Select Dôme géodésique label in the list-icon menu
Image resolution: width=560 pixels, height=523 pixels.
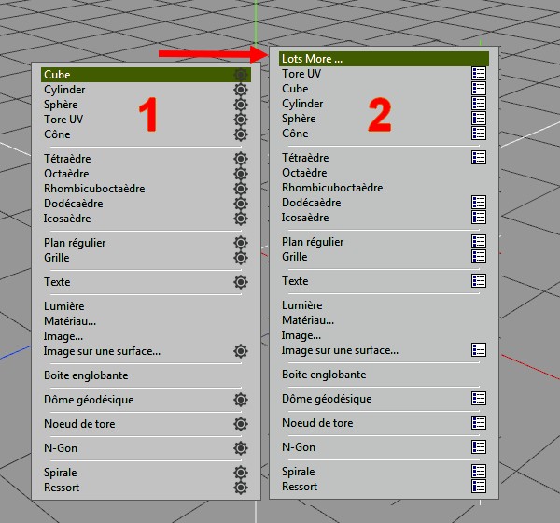327,399
